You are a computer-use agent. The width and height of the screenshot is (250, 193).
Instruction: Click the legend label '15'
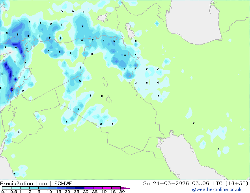coord(58,191)
